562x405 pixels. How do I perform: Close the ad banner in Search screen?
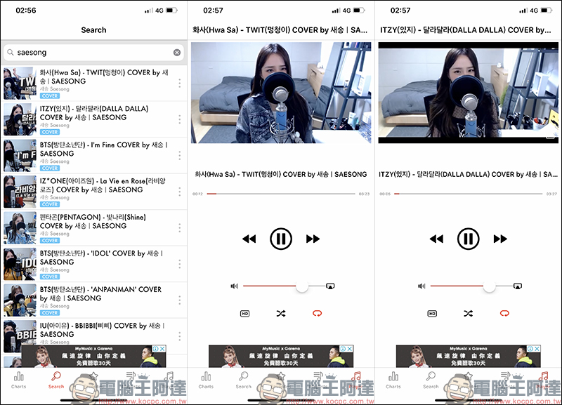(162, 349)
